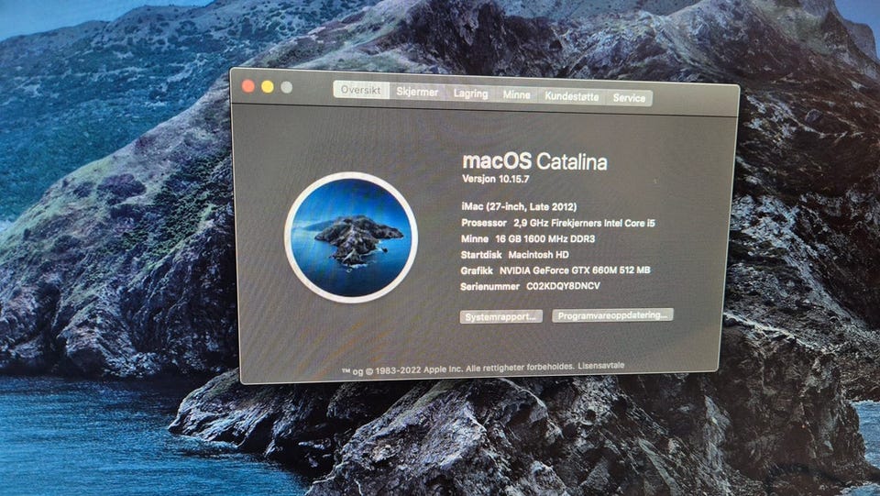The image size is (880, 496).
Task: Minimize window with yellow button
Action: click(268, 87)
